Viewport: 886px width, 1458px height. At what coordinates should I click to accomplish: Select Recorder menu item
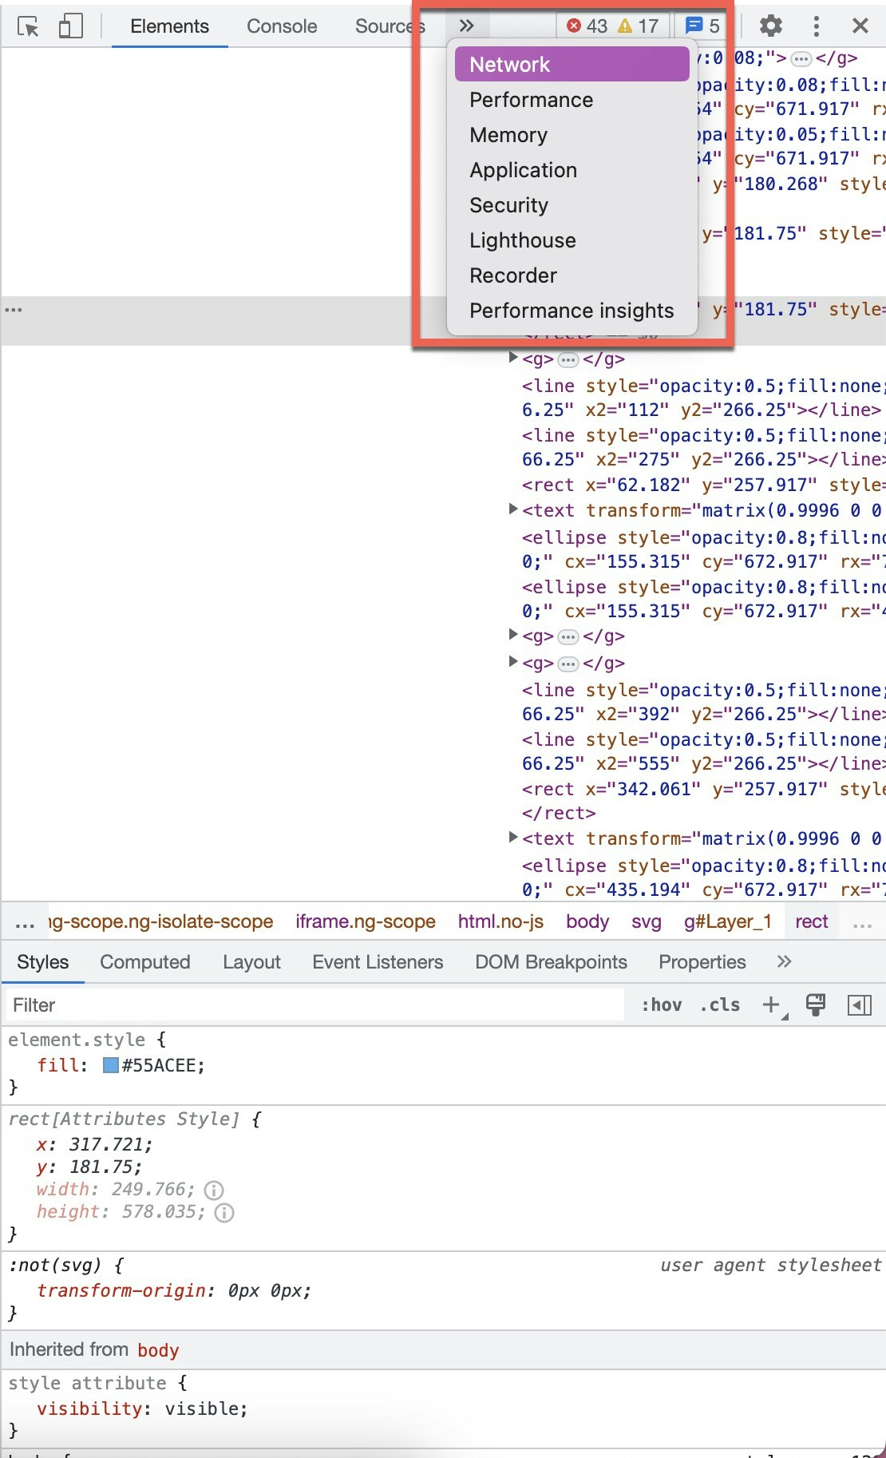coord(572,275)
